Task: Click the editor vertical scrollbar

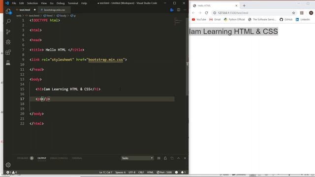Action: click(187, 56)
